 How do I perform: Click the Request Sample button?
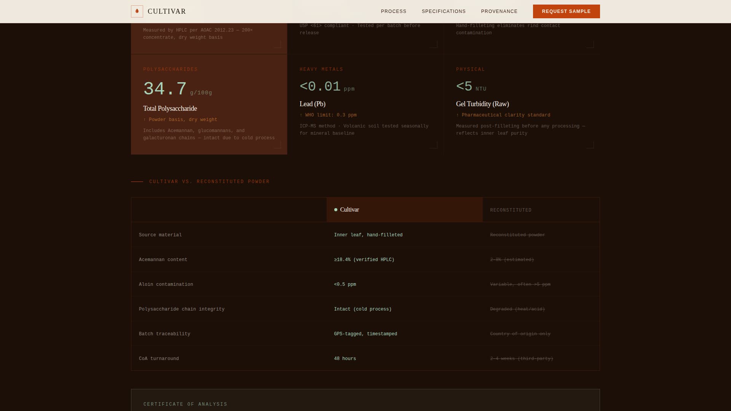566,11
